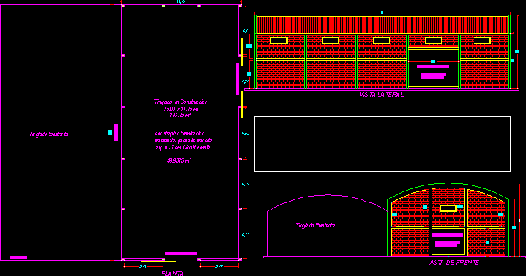Select the "VISTA LATERAL" title text
The width and height of the screenshot is (526, 276).
381,95
